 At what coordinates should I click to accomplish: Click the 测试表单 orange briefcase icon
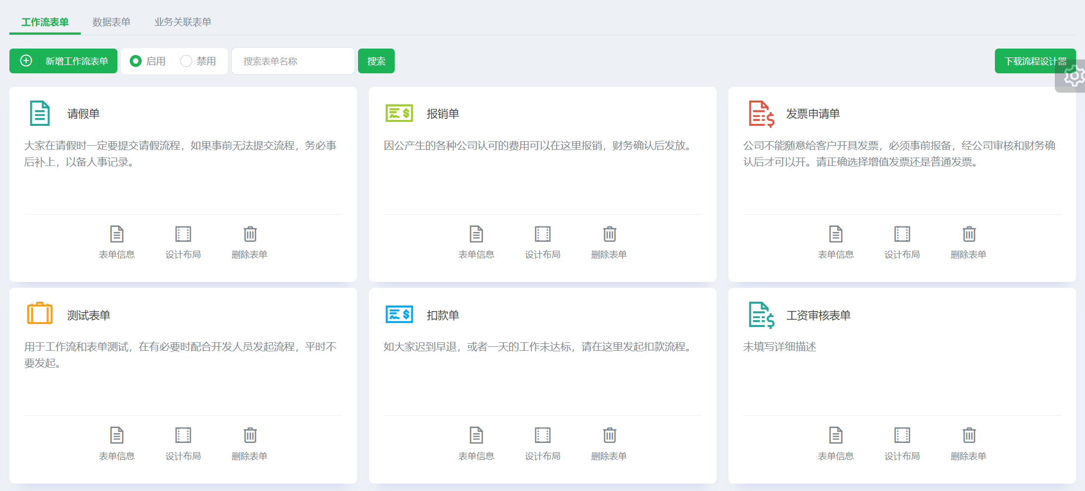[x=40, y=313]
